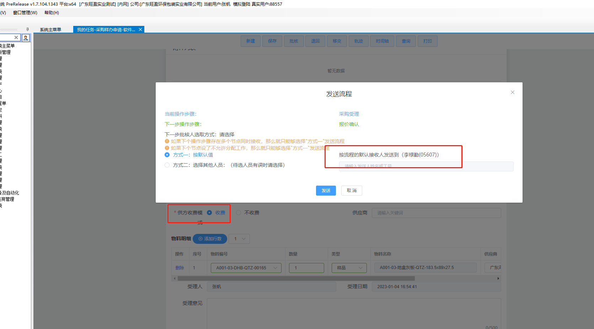Open the 帮助(H) menu
Screen dimensions: 594x329
point(52,12)
